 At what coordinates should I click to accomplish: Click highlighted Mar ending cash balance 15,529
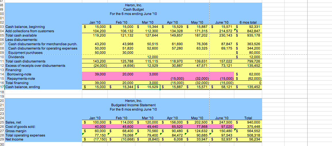coord(147,87)
